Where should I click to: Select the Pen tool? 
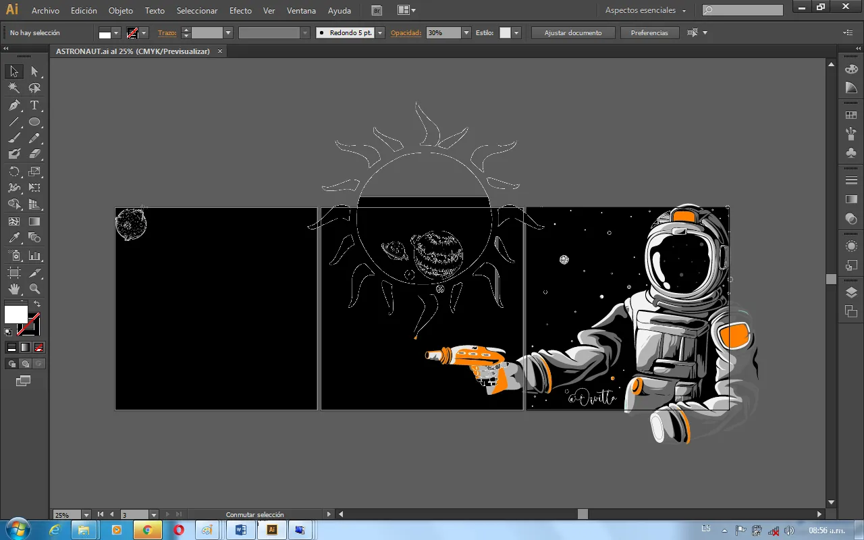coord(14,105)
